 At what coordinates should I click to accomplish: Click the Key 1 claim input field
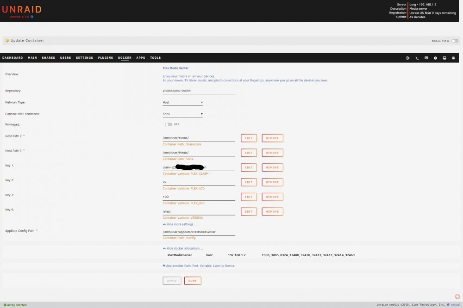click(x=199, y=167)
